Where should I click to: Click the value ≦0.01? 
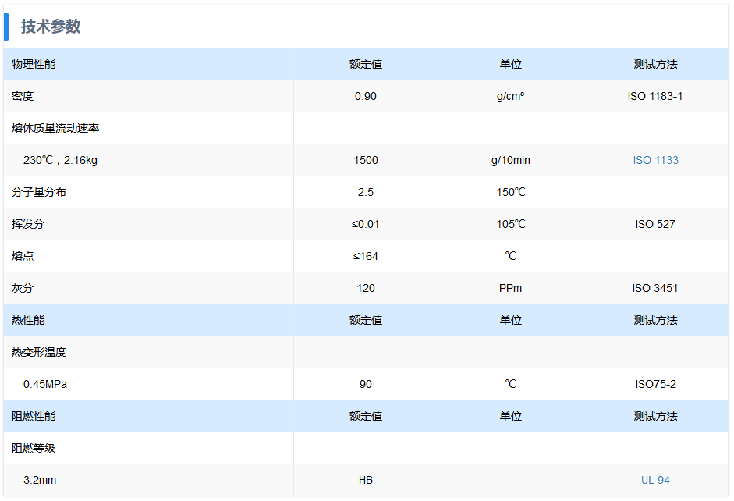(x=366, y=224)
